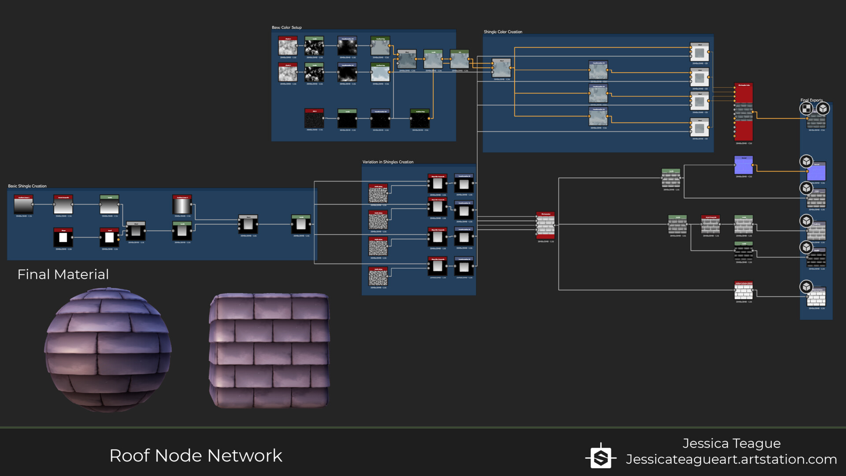Select the Final Exports frame title
This screenshot has width=846, height=476.
coord(811,100)
